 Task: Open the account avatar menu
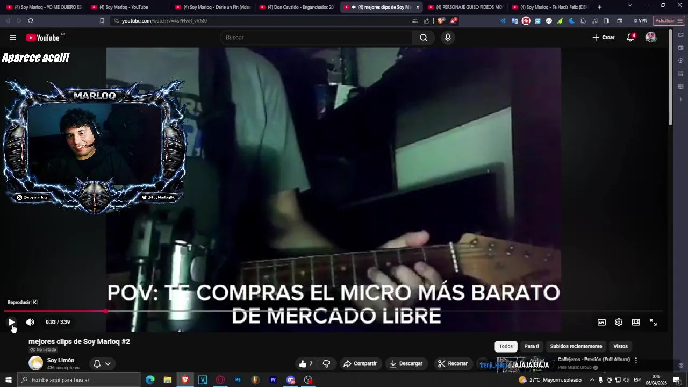tap(651, 38)
